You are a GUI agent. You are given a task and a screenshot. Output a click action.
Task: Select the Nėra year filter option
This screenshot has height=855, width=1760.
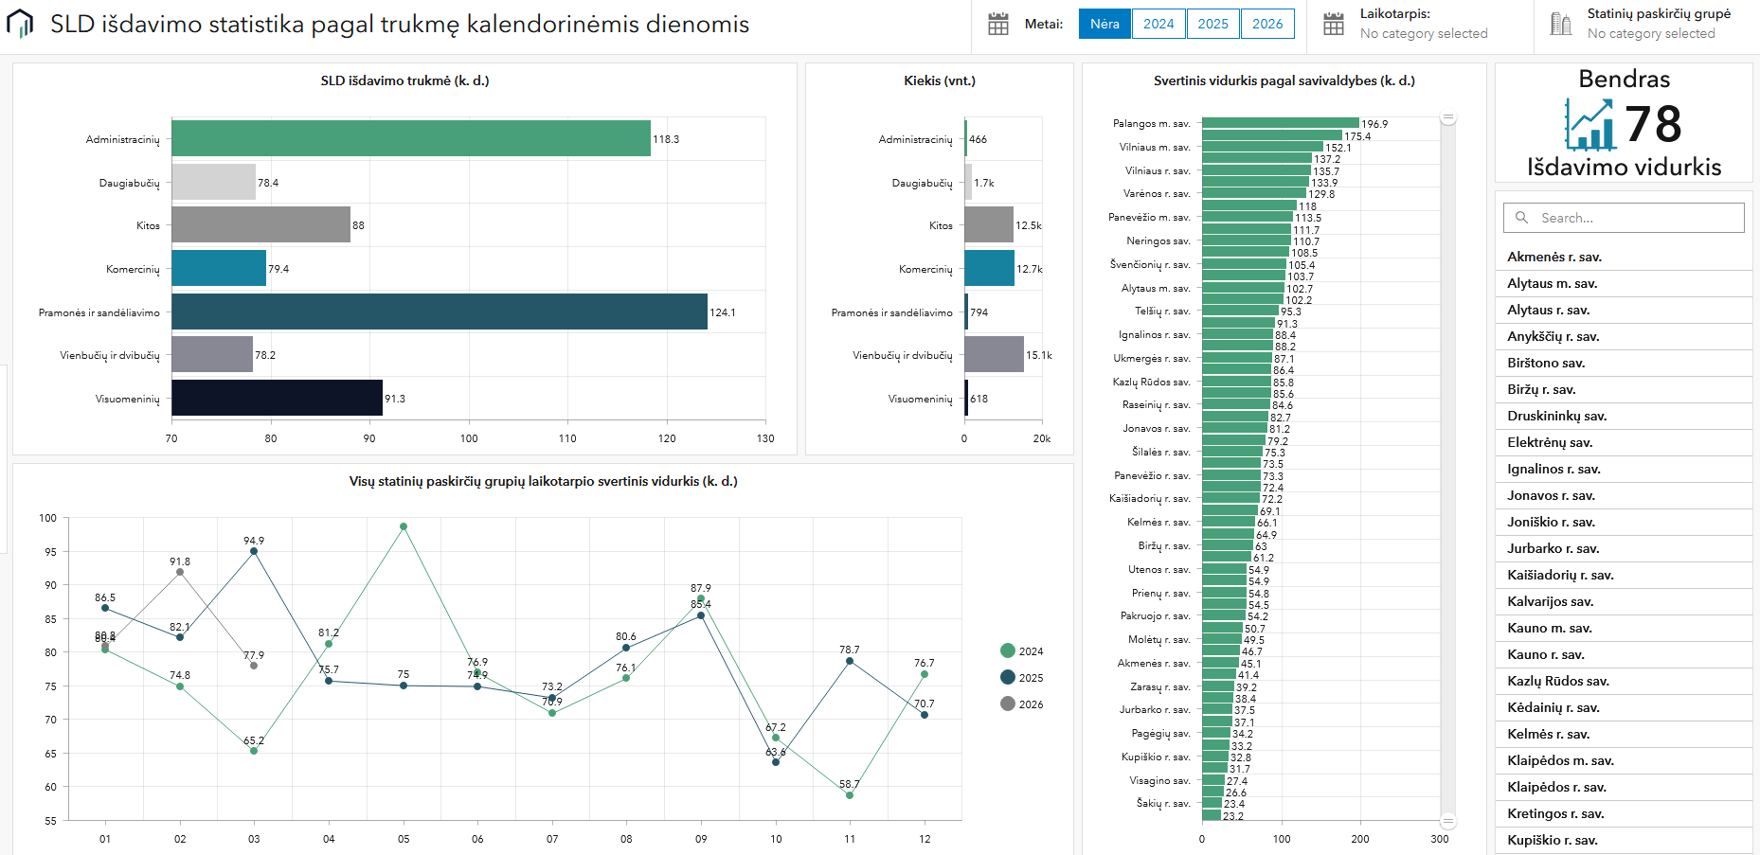1104,24
